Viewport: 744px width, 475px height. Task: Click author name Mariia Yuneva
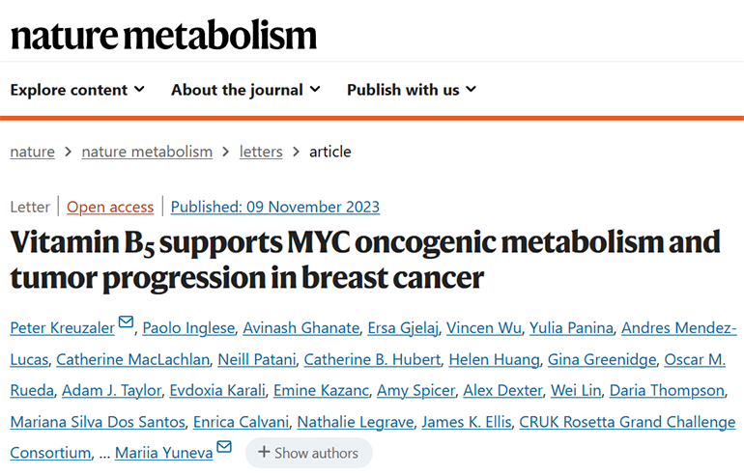163,453
